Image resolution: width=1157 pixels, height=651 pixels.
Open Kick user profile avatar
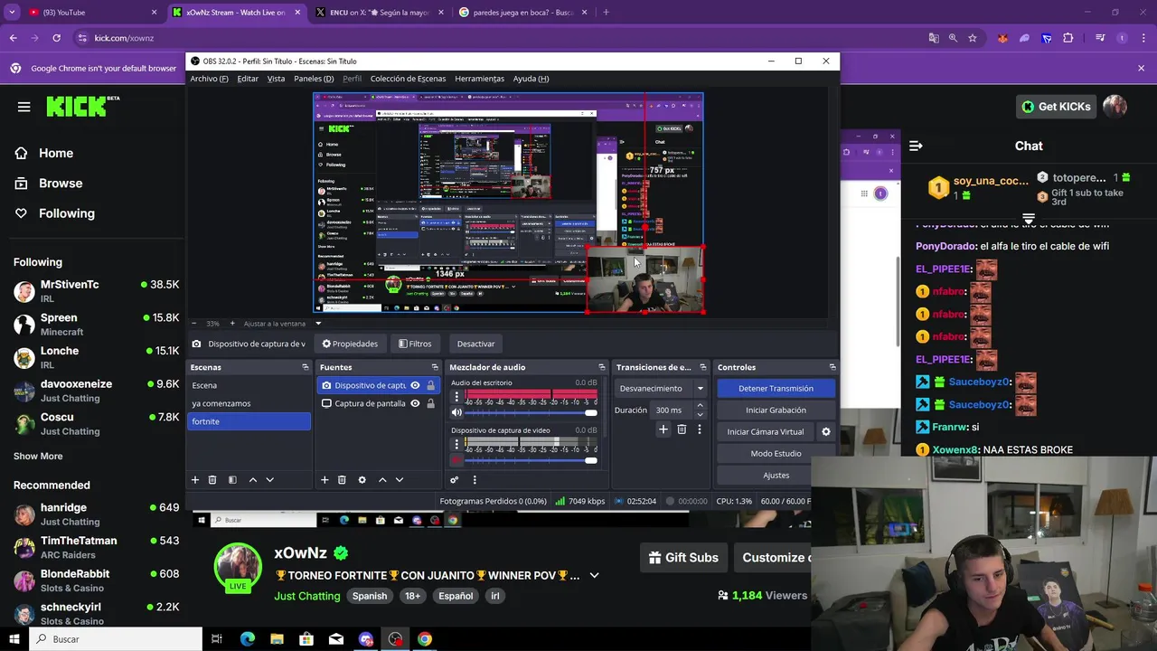pos(1115,107)
